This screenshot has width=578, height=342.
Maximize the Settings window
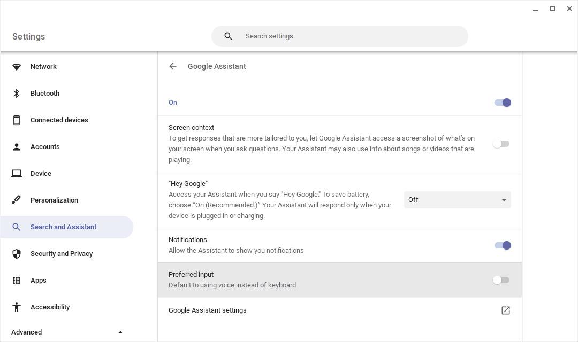point(552,9)
